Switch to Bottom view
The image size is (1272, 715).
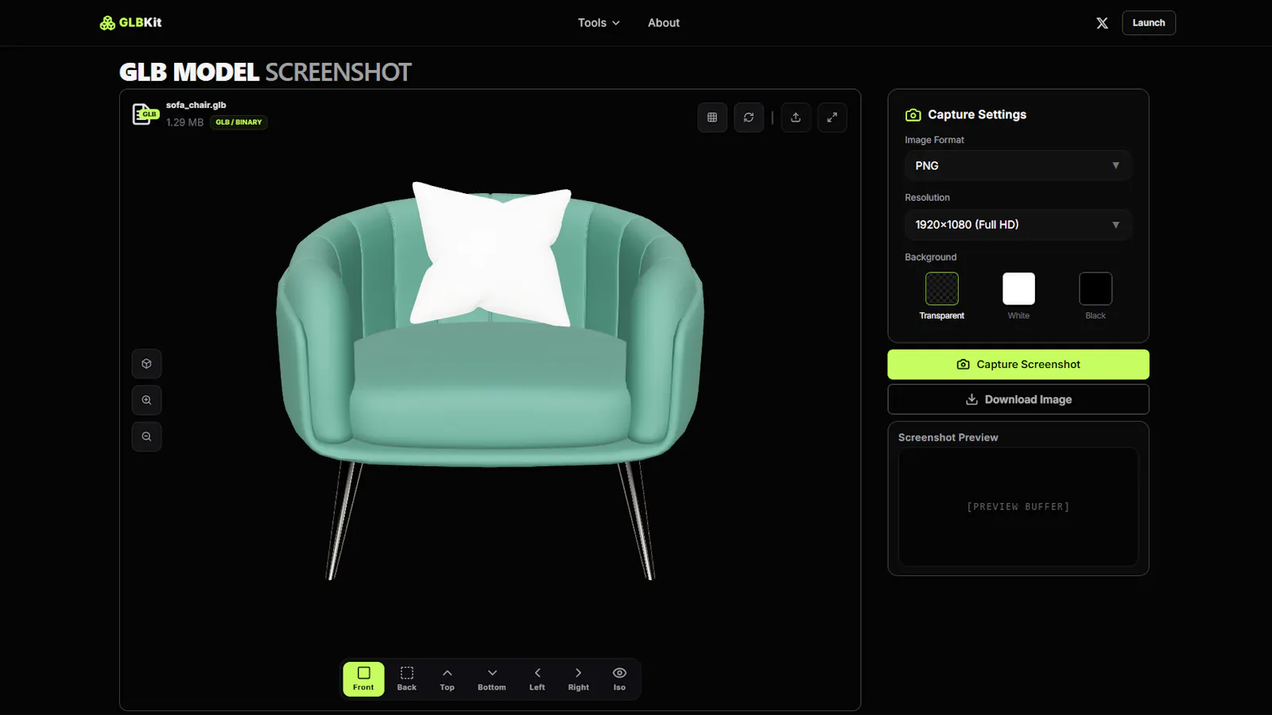pyautogui.click(x=491, y=679)
